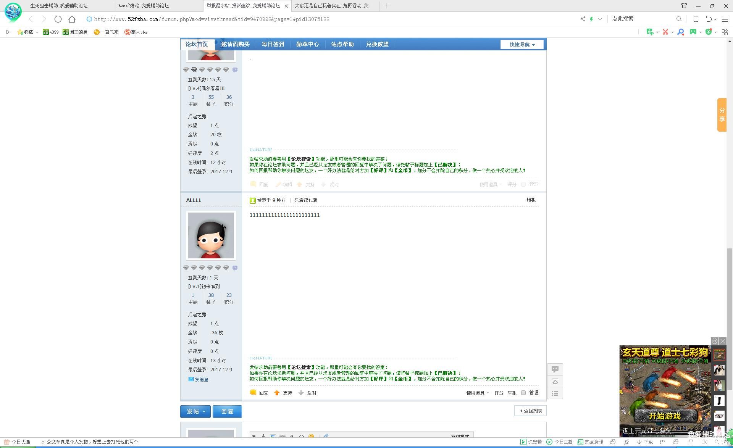Open the 每日签到 nav item
Screen dimensions: 733x448
(x=273, y=44)
